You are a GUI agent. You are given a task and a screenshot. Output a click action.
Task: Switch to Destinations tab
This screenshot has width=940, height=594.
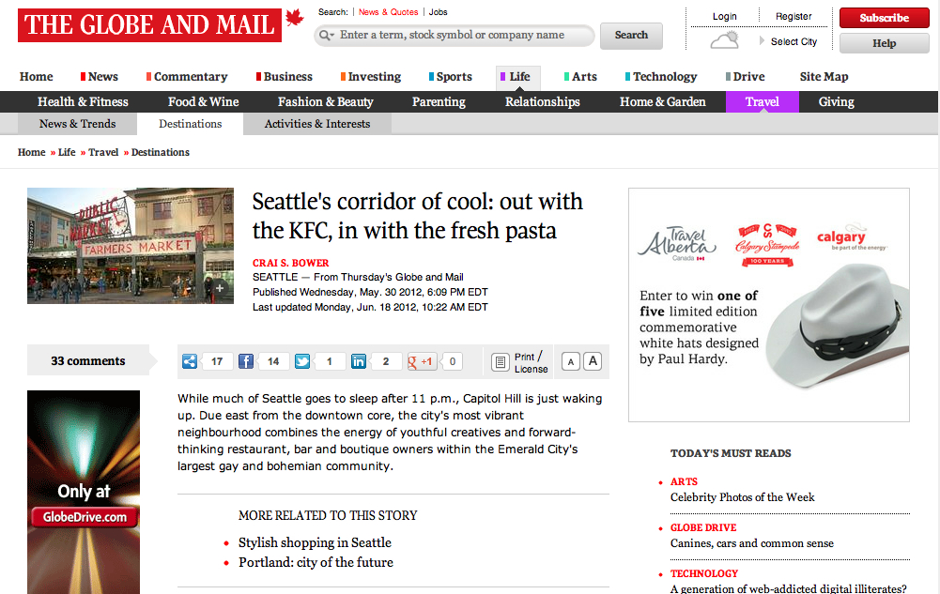[x=190, y=124]
